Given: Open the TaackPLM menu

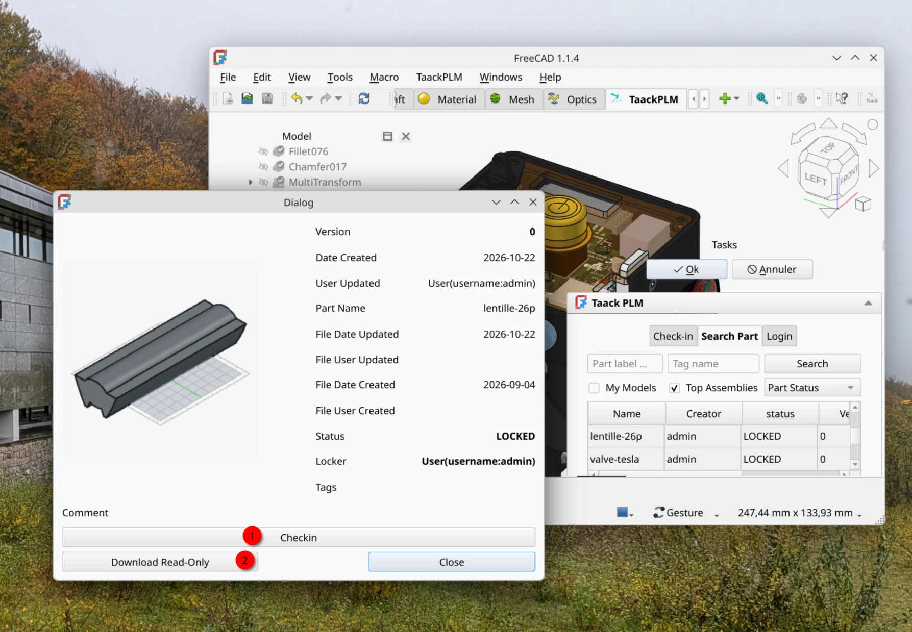Looking at the screenshot, I should pos(439,77).
